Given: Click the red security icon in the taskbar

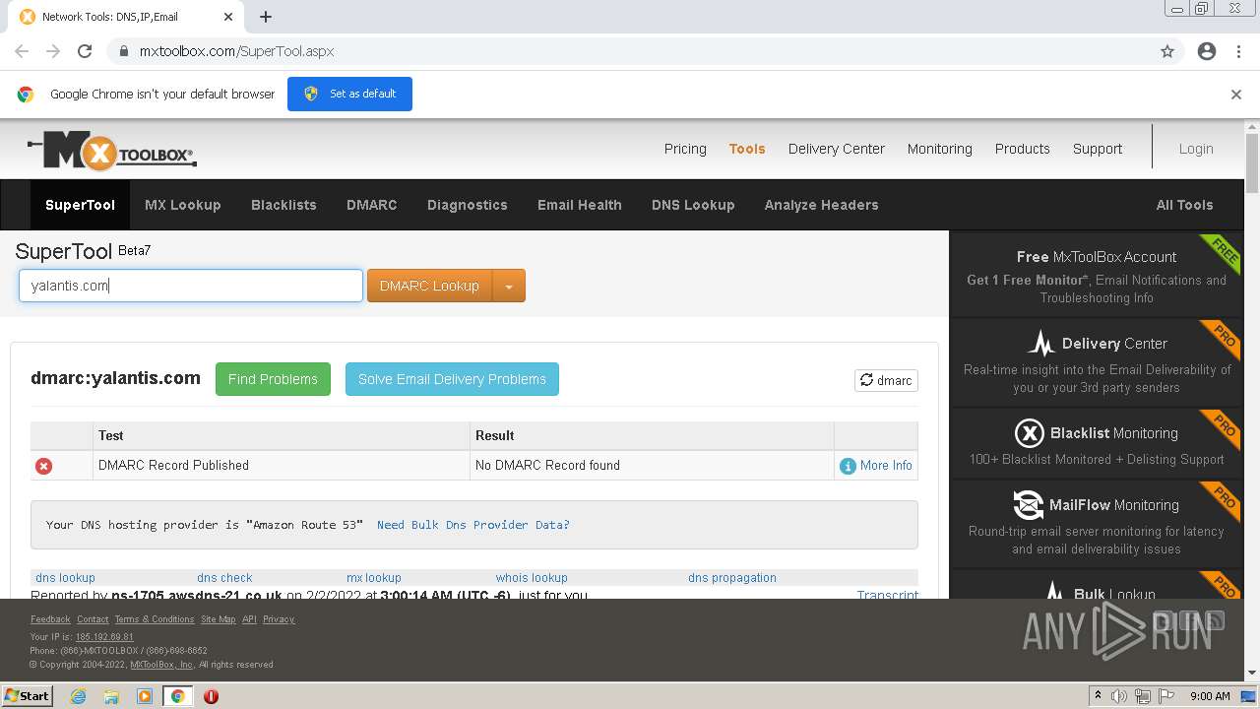Looking at the screenshot, I should click(211, 696).
